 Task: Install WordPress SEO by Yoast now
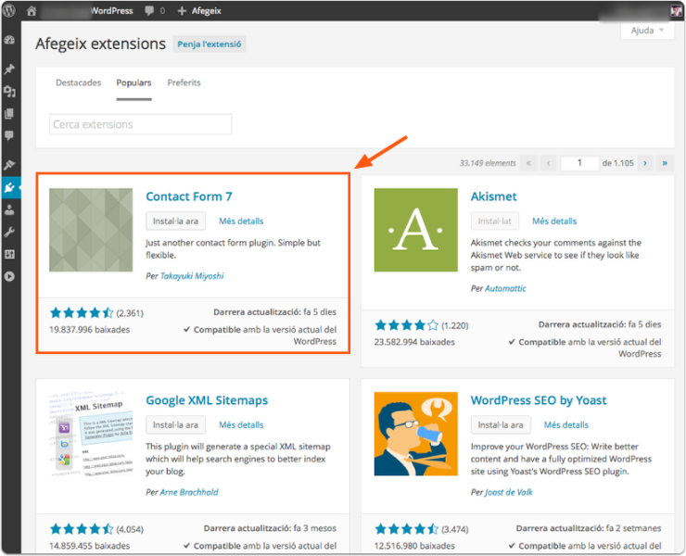coord(501,424)
